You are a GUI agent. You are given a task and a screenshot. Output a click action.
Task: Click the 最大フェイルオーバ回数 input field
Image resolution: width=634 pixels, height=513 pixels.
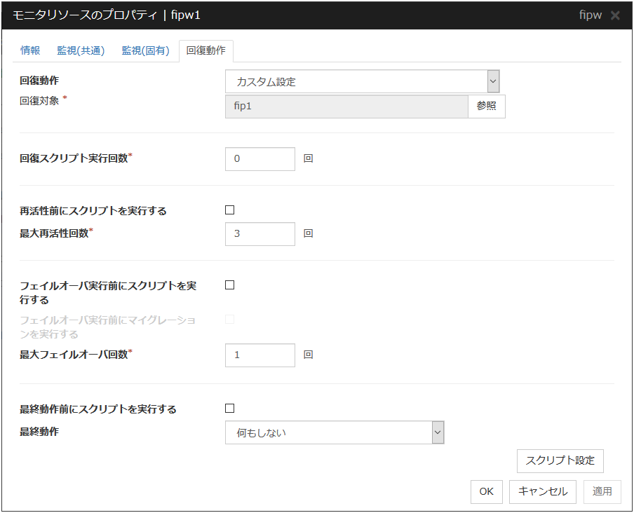(260, 355)
